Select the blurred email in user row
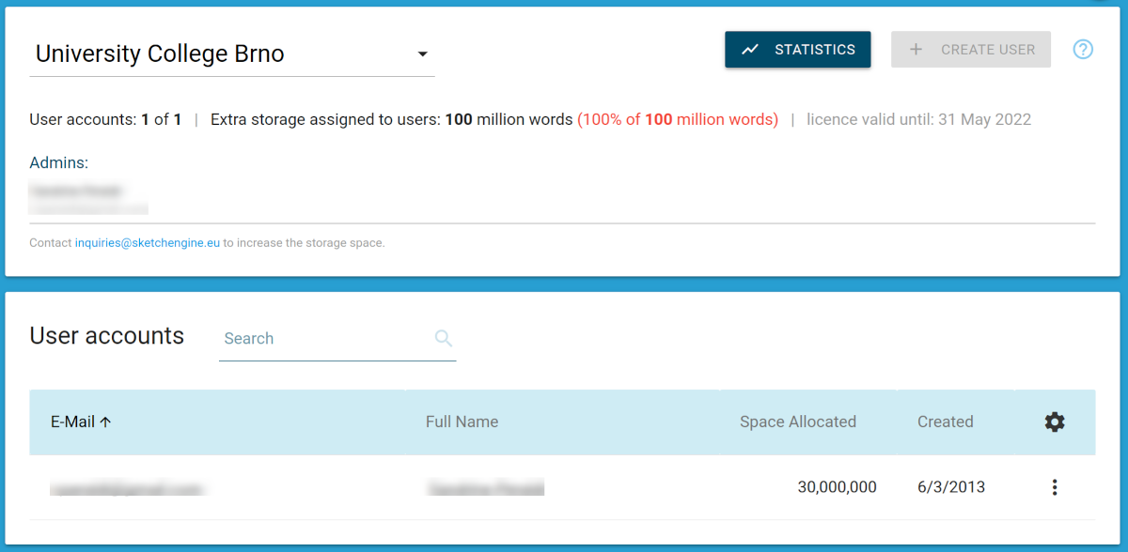The height and width of the screenshot is (552, 1128). [127, 488]
